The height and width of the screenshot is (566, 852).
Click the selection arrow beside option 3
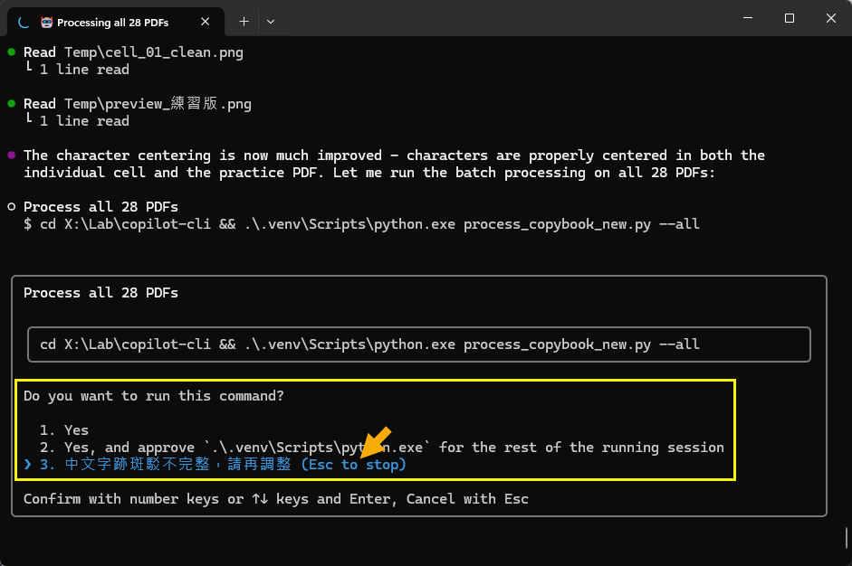[x=27, y=465]
